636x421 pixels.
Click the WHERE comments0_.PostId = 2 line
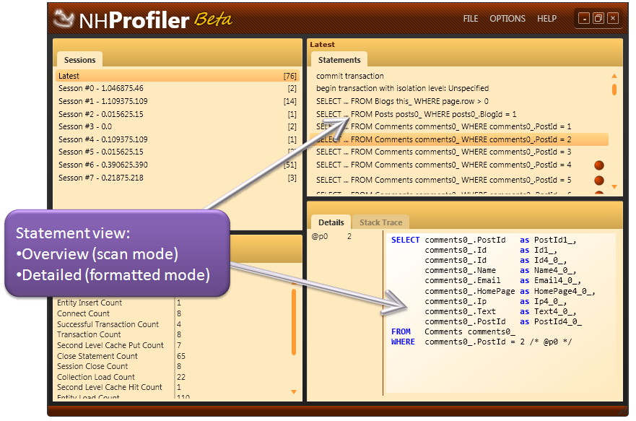pos(482,342)
